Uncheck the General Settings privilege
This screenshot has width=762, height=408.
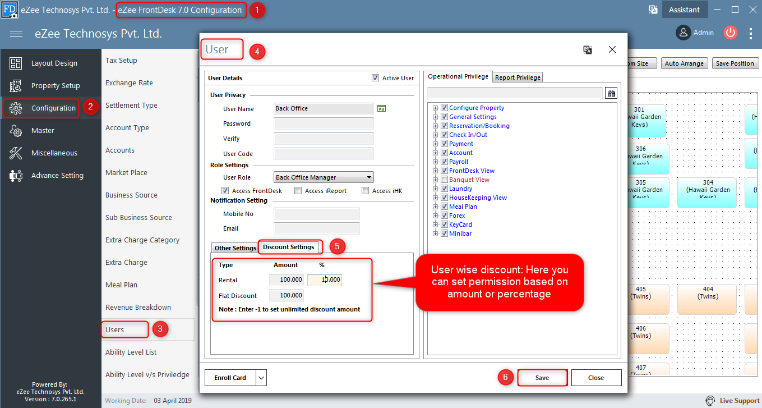pos(444,117)
